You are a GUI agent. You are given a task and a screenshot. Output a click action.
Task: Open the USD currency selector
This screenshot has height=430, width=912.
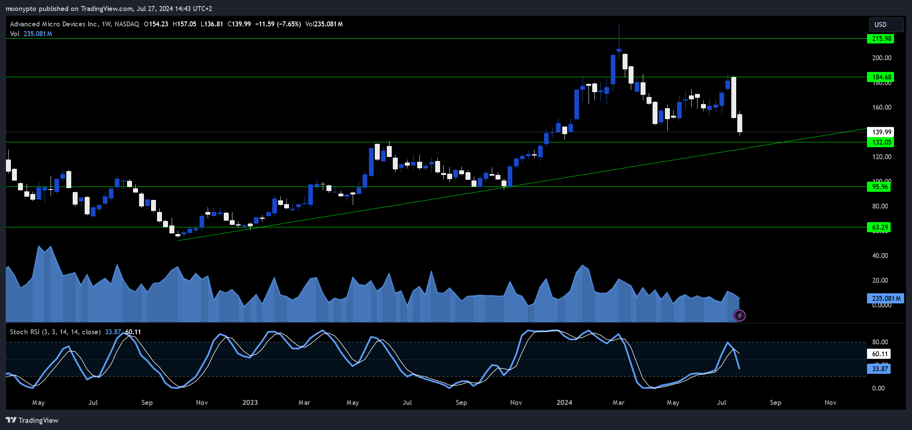(886, 24)
